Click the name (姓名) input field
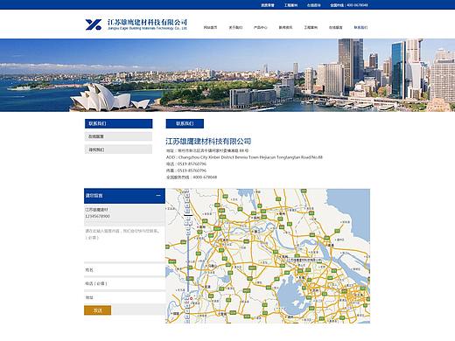The width and height of the screenshot is (455, 341). pos(124,270)
